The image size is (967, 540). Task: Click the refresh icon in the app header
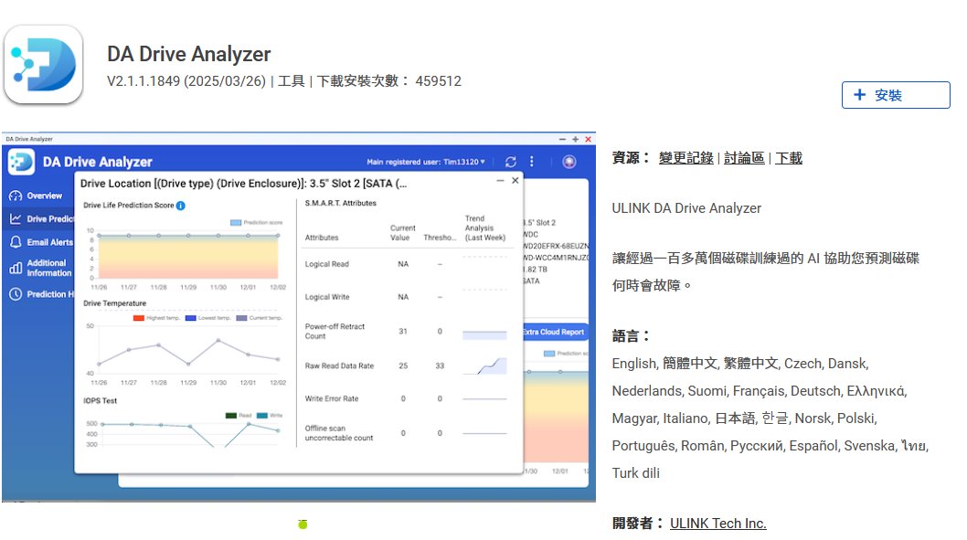[x=511, y=162]
